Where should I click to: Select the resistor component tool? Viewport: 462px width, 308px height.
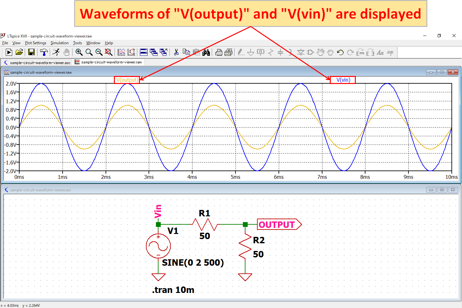click(270, 52)
